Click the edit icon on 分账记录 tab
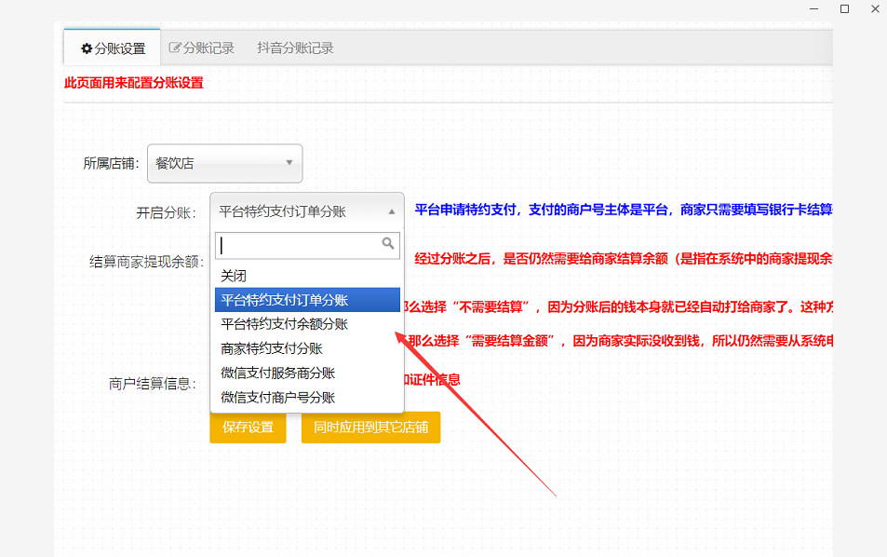 pyautogui.click(x=175, y=48)
